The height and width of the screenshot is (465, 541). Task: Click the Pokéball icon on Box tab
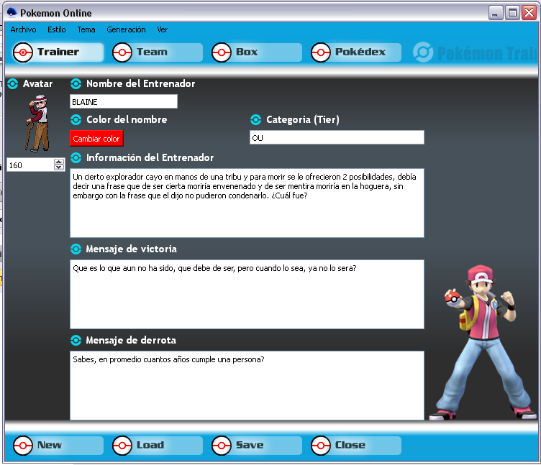(x=222, y=52)
